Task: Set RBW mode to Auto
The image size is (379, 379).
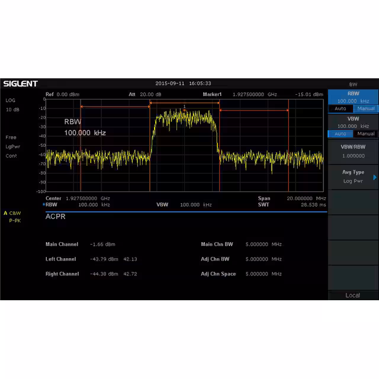Action: click(341, 108)
